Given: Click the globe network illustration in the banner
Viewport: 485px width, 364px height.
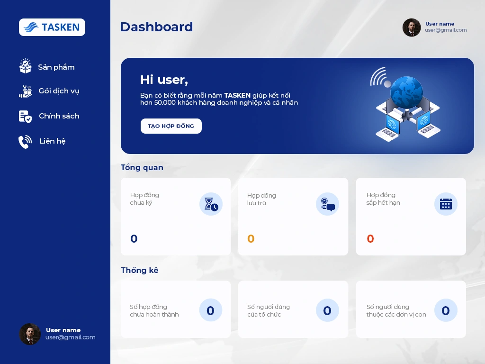Looking at the screenshot, I should point(406,104).
